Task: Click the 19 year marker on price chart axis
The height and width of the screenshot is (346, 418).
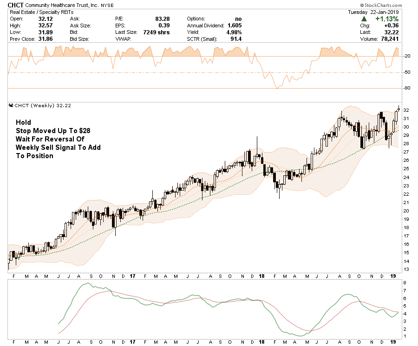Action: [393, 276]
